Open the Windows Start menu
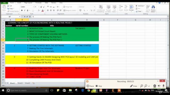This screenshot has width=170, height=95. pyautogui.click(x=3, y=90)
